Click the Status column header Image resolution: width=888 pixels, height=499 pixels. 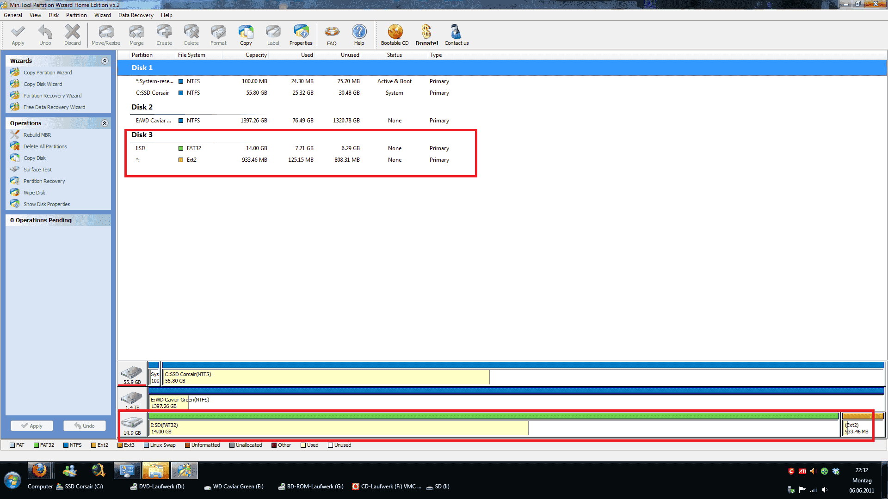(395, 55)
